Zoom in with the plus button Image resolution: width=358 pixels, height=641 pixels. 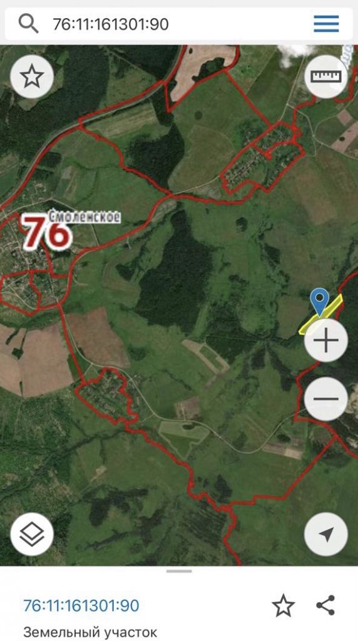point(325,340)
